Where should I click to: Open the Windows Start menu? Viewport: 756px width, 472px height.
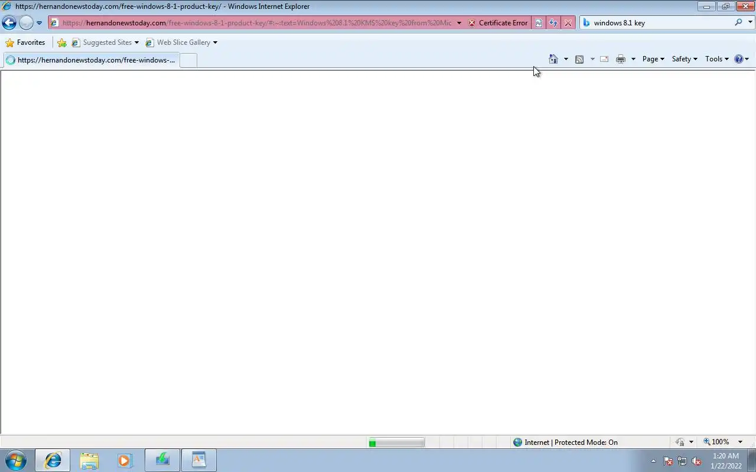point(16,460)
